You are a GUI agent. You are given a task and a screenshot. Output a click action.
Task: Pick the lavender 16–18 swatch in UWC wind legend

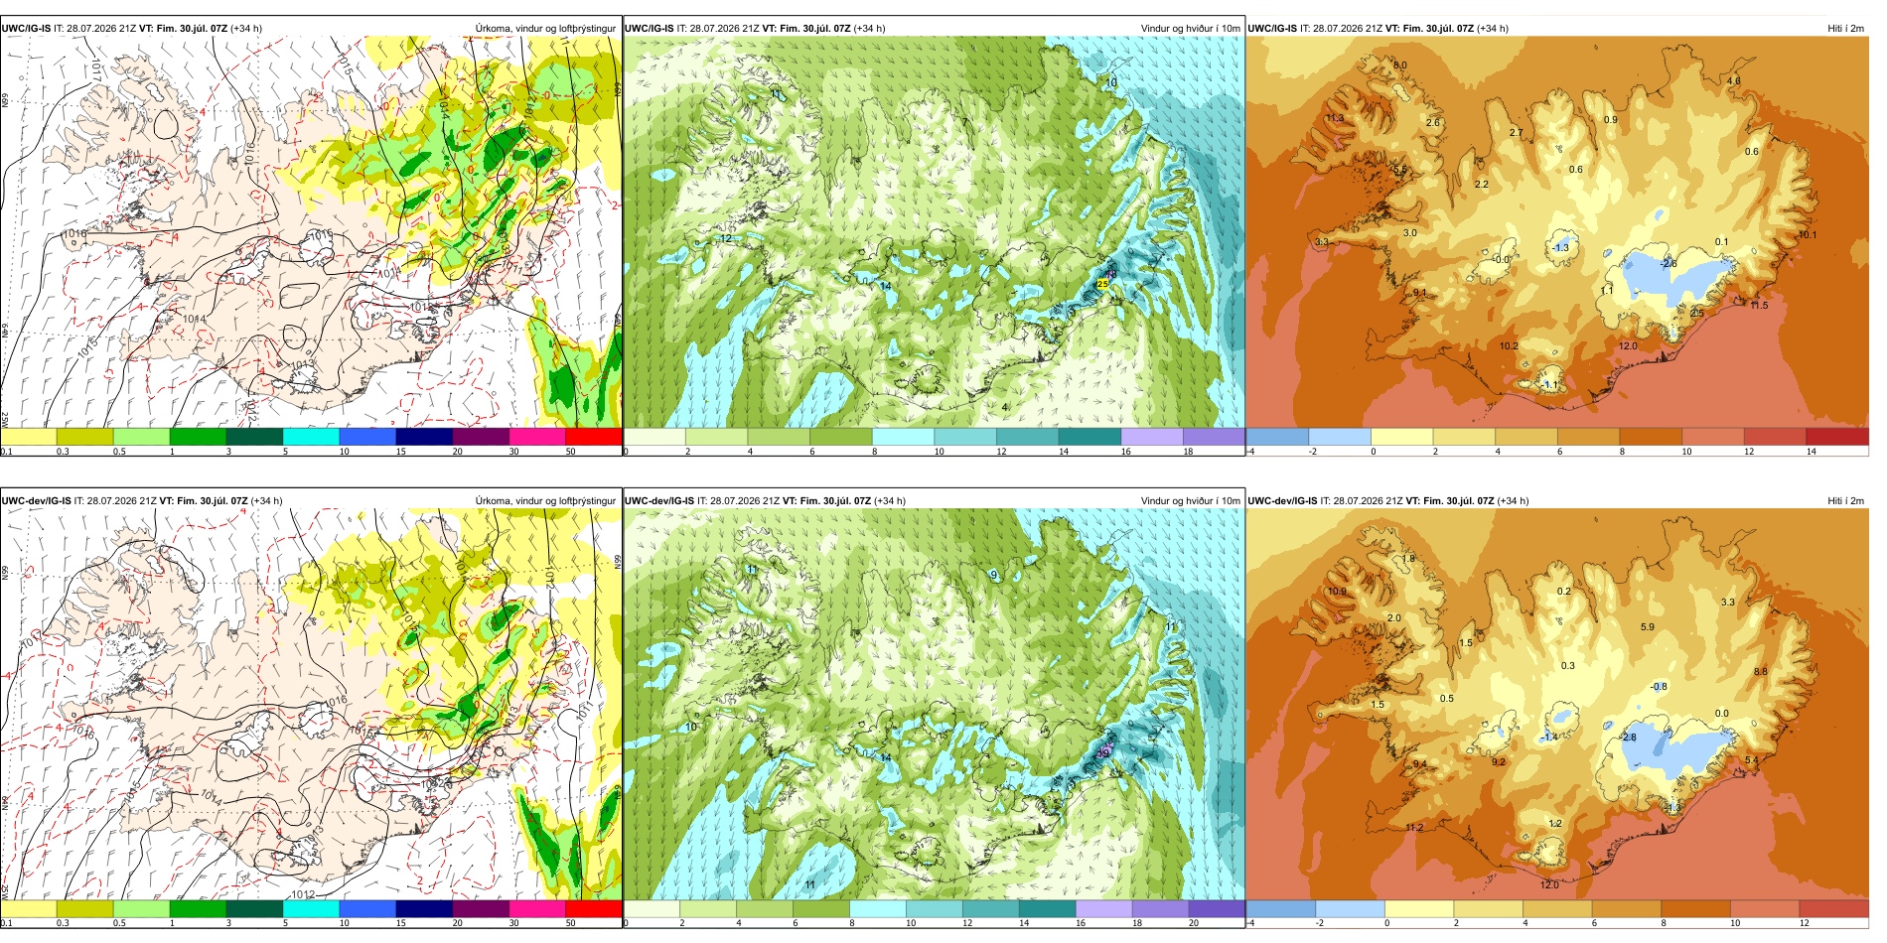[1151, 437]
